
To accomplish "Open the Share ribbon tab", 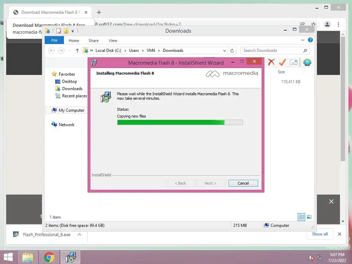I will [93, 41].
